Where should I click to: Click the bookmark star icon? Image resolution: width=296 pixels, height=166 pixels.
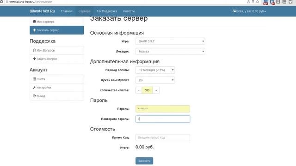click(258, 2)
